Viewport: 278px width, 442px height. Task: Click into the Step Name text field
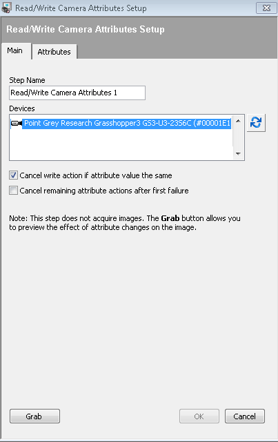(x=77, y=93)
